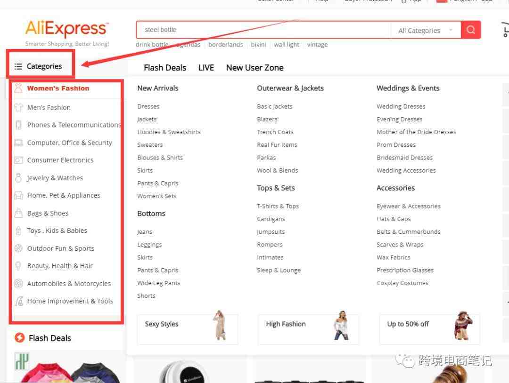Click the drink bottle suggested search
This screenshot has height=383, width=509.
(152, 44)
